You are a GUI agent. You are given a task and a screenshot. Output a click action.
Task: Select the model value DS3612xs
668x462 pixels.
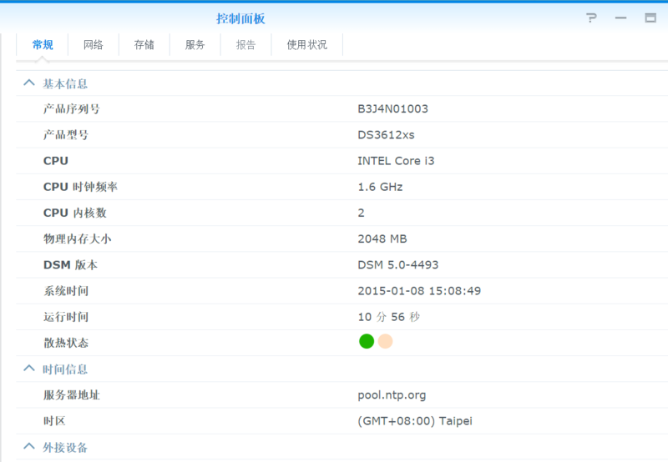tap(386, 135)
